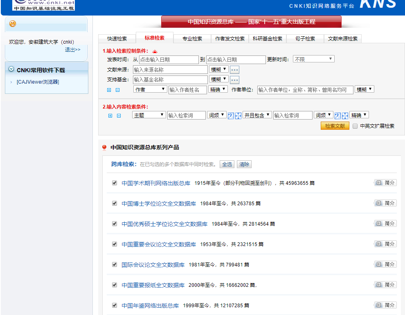Open the first related-word expansion icon
The image size is (405, 315).
coord(238,115)
